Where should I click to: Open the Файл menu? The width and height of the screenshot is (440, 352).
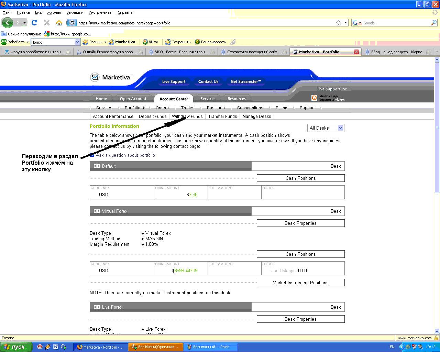pyautogui.click(x=7, y=12)
